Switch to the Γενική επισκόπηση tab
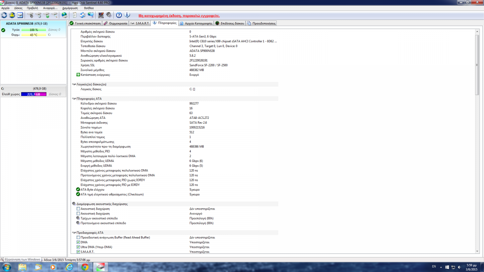 tap(85, 23)
